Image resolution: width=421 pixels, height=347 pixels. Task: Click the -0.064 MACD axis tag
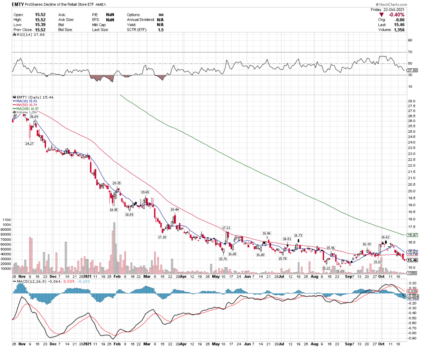pyautogui.click(x=412, y=296)
